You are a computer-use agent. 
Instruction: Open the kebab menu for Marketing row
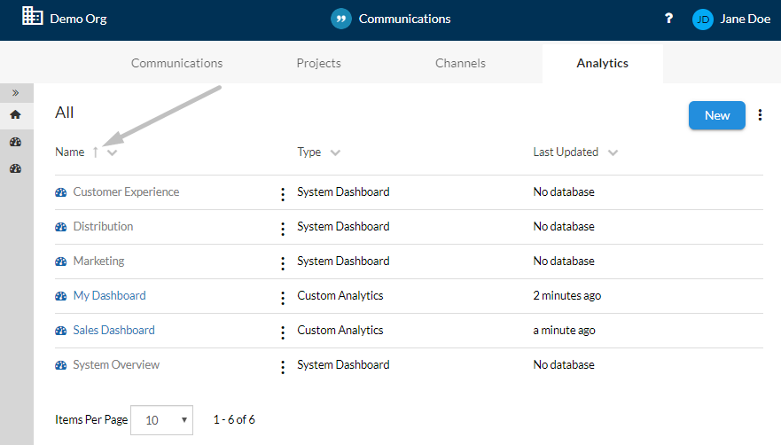pos(283,263)
